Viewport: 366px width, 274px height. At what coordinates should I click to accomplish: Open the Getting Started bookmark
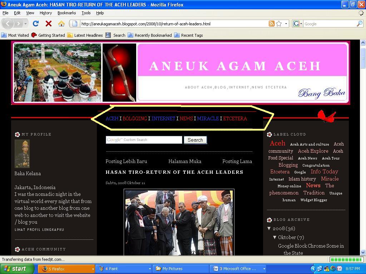48,35
